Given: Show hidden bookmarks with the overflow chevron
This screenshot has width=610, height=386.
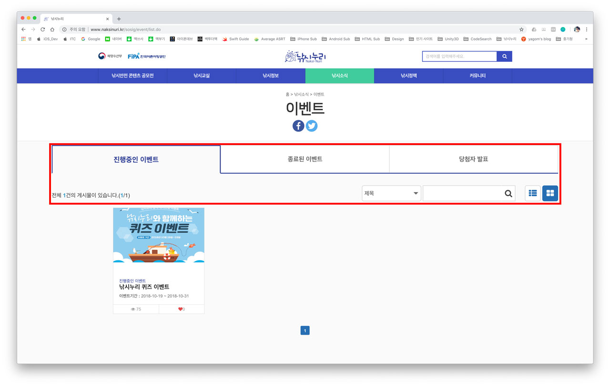Looking at the screenshot, I should tap(586, 39).
